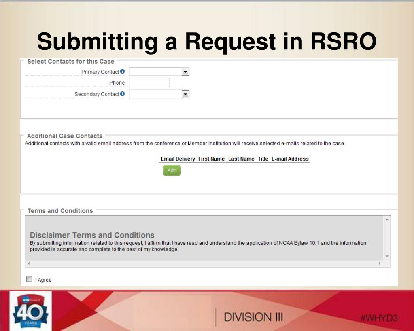This screenshot has width=414, height=331.
Task: Click the terms box scroll right arrow
Action: click(x=380, y=263)
